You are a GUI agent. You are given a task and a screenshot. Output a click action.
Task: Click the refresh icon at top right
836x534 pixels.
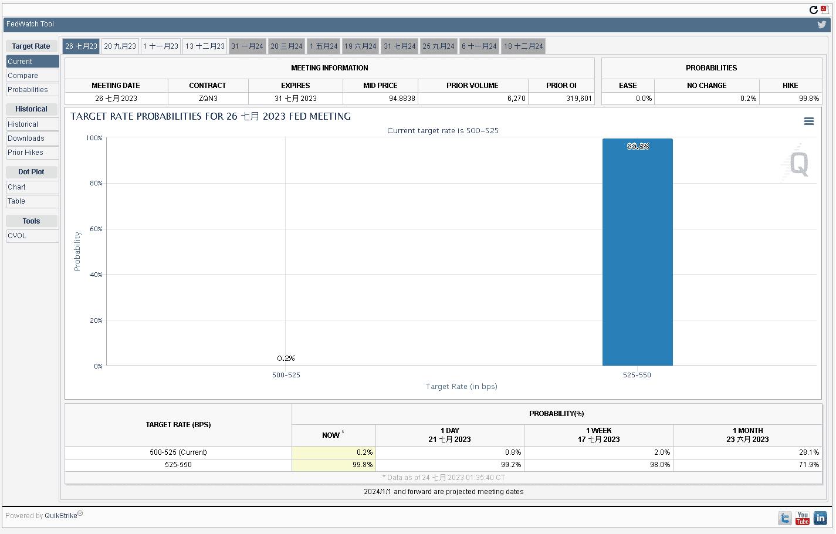point(813,10)
